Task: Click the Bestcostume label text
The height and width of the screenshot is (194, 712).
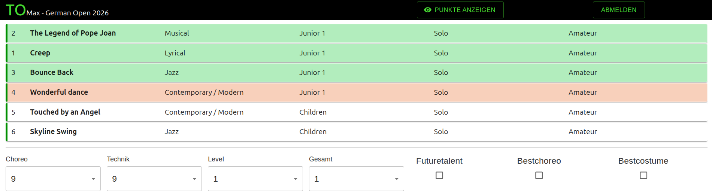Action: 643,161
